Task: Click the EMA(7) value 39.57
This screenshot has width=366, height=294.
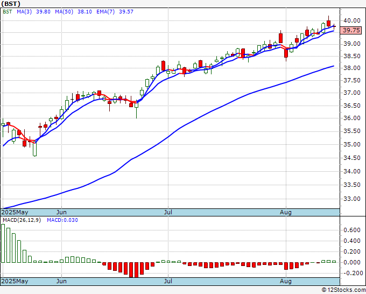Action: [126, 12]
